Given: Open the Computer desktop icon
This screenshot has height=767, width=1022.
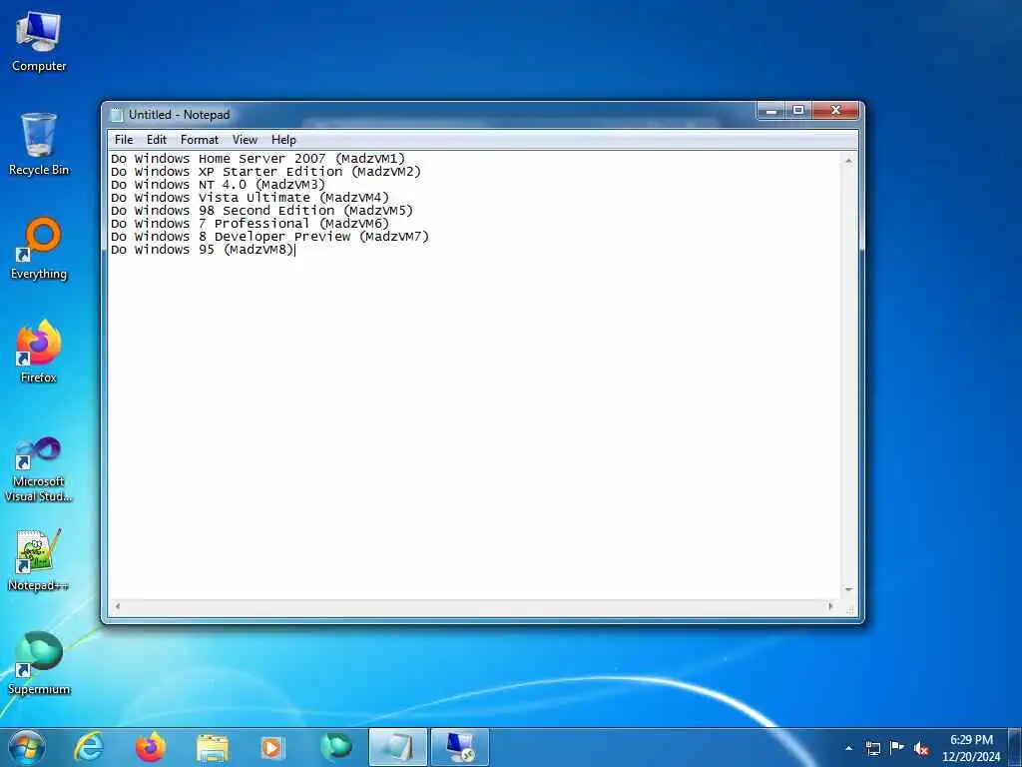Looking at the screenshot, I should tap(39, 42).
